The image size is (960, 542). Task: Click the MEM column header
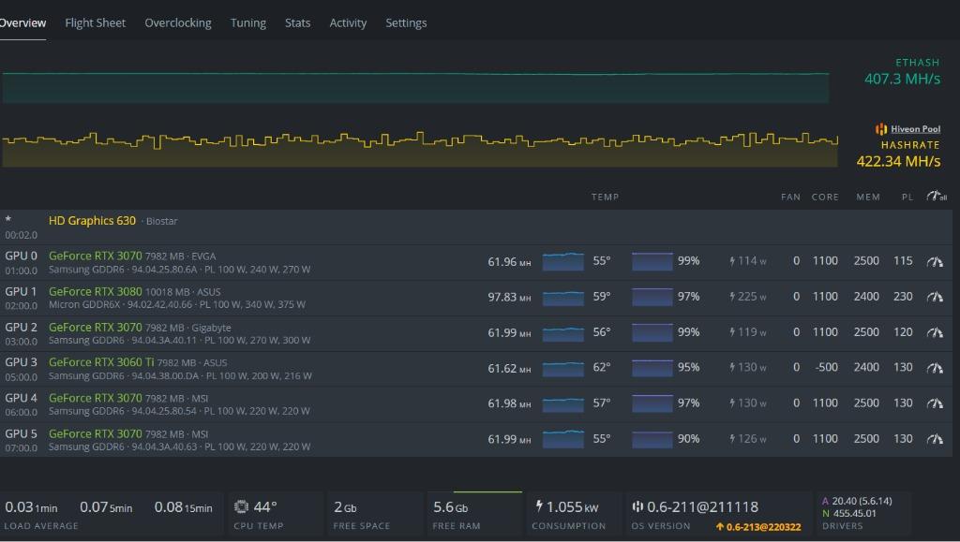point(868,197)
